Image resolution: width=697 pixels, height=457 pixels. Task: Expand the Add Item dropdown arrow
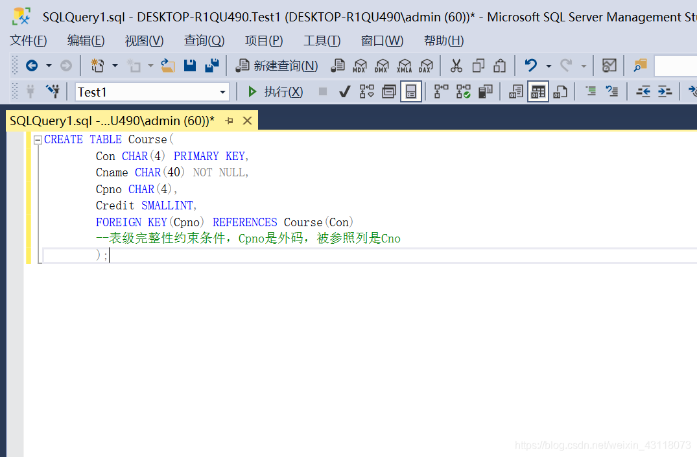tap(150, 65)
